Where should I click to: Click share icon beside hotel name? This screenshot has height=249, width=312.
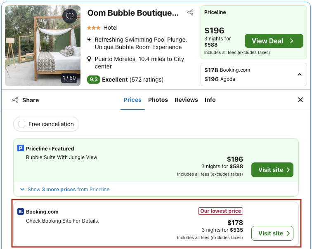[190, 13]
